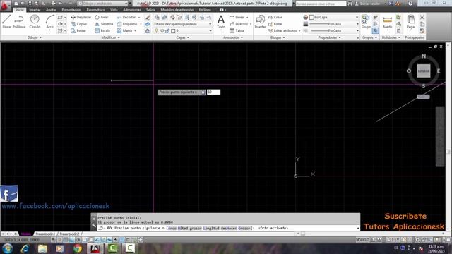The height and width of the screenshot is (254, 452).
Task: Click the dynamic input distance field showing 10
Action: [213, 92]
